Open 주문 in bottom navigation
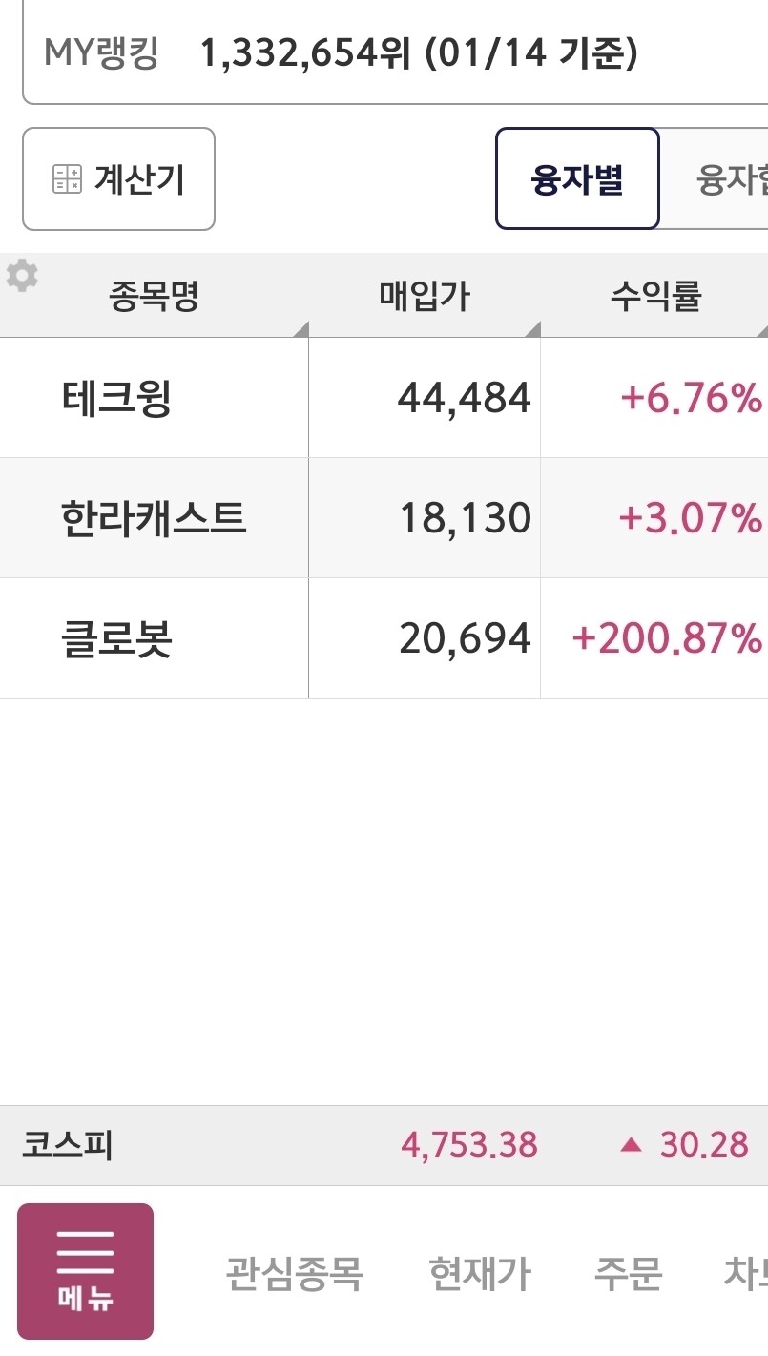768x1356 pixels. pos(628,1273)
